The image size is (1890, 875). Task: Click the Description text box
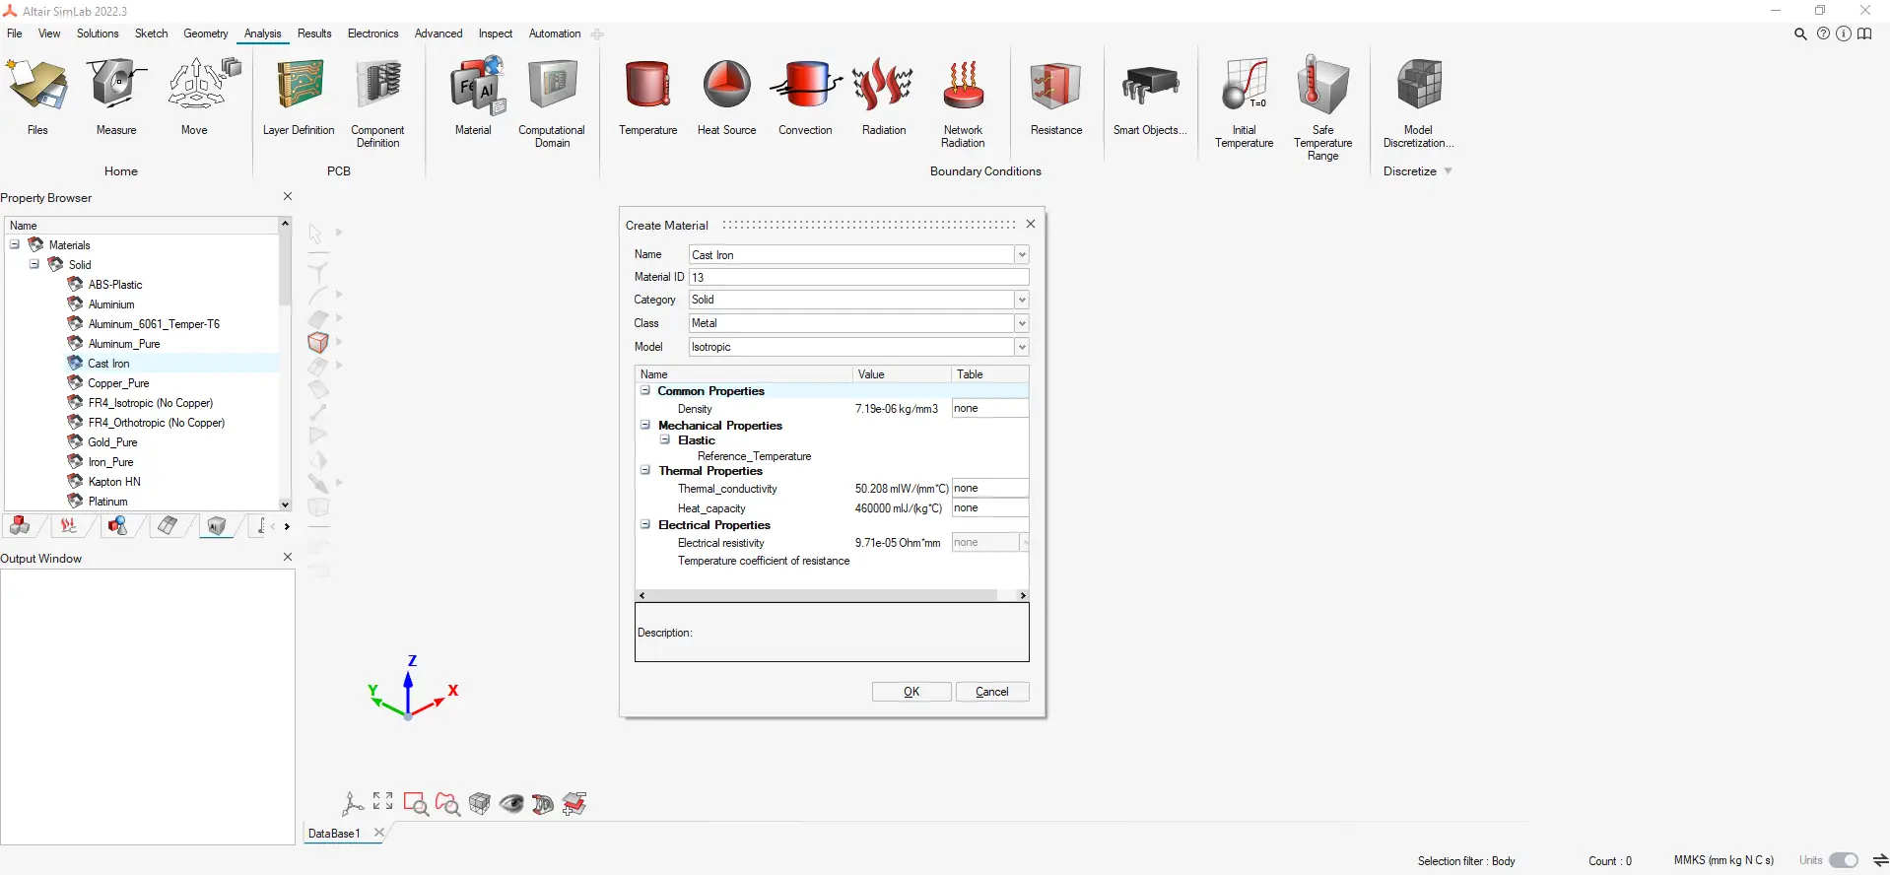pyautogui.click(x=832, y=633)
